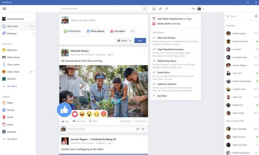
Task: Open Relationship Status trending topic
Action: click(167, 61)
